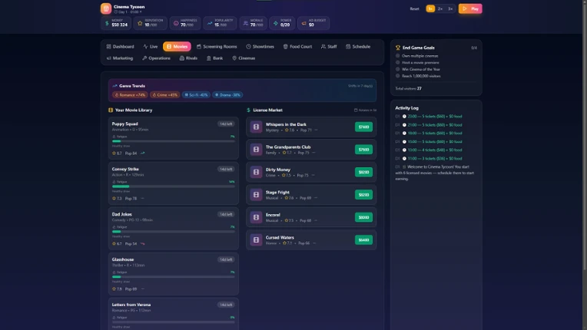Click the Romance +74% genre chip

pos(130,95)
